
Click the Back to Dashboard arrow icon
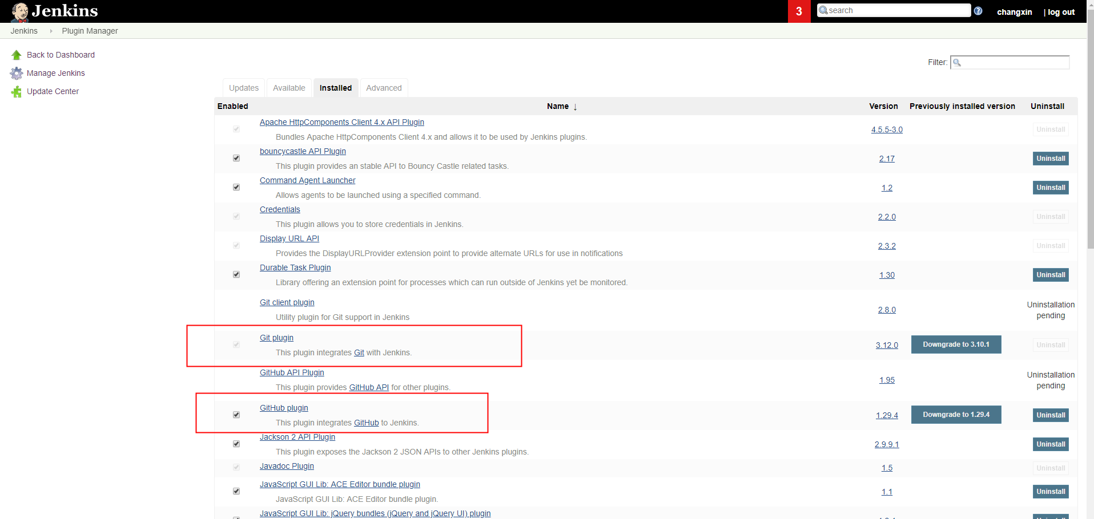(x=16, y=54)
